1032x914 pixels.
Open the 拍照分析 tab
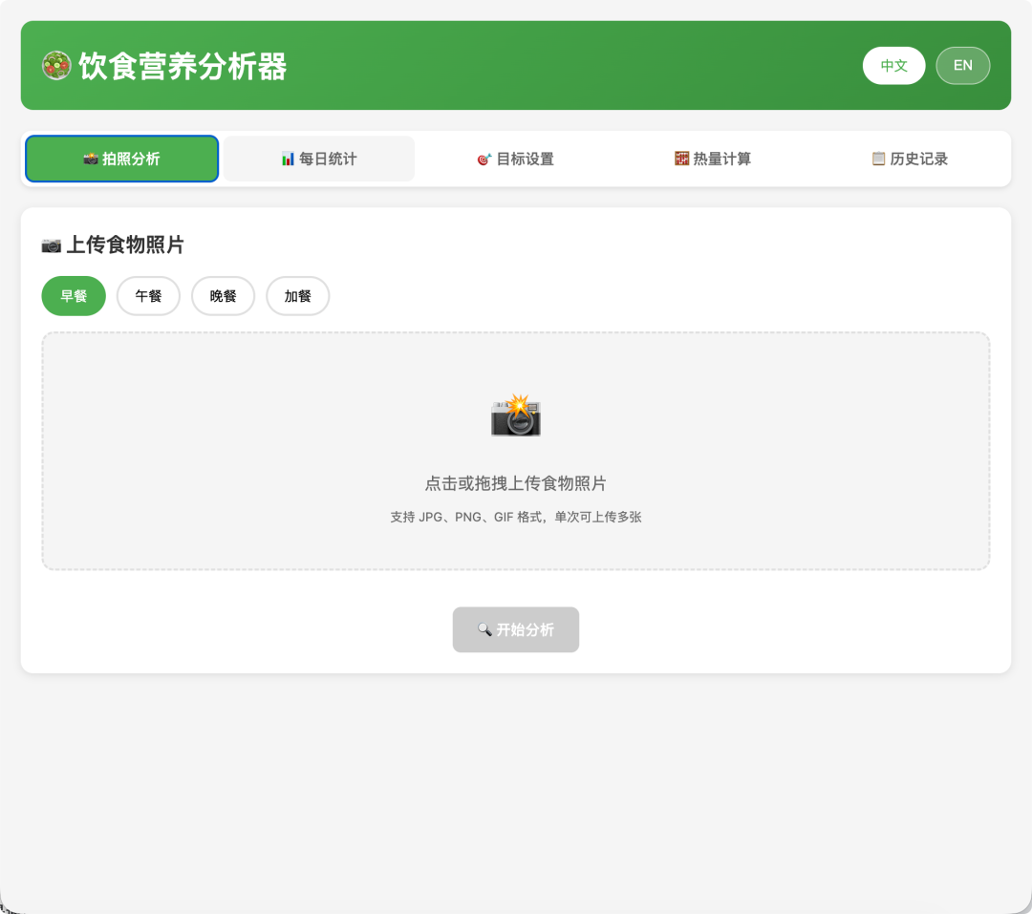tap(122, 159)
